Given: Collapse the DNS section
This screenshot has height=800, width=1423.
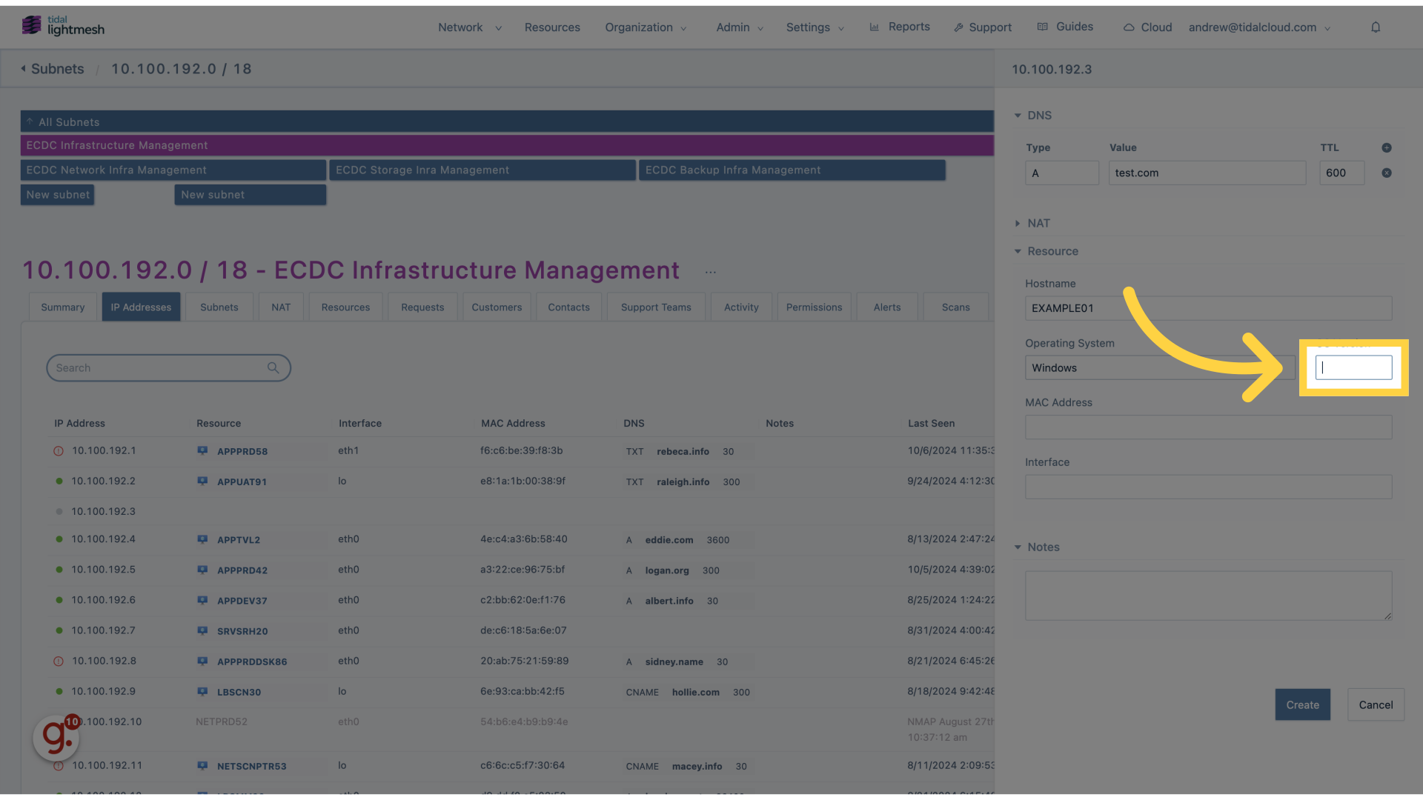Looking at the screenshot, I should tap(1033, 116).
